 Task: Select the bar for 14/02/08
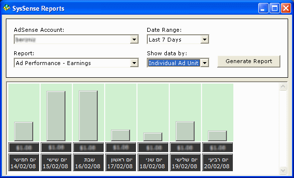[x=23, y=132]
